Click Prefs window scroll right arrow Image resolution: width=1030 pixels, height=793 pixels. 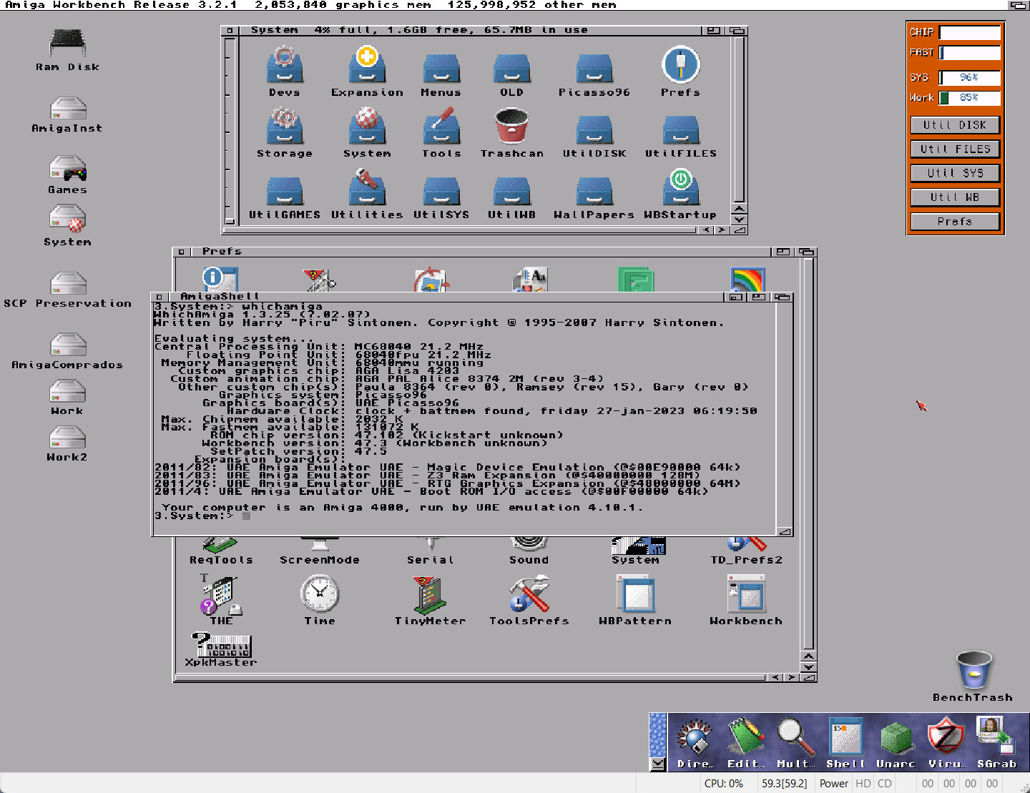(x=792, y=677)
